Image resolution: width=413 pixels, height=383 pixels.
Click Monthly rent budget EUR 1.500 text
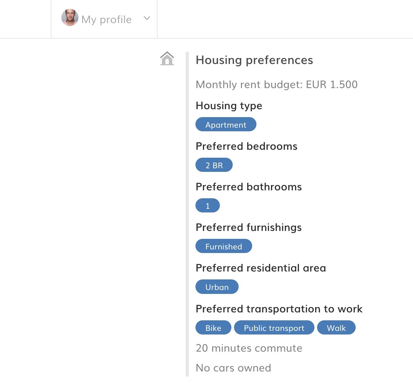277,84
